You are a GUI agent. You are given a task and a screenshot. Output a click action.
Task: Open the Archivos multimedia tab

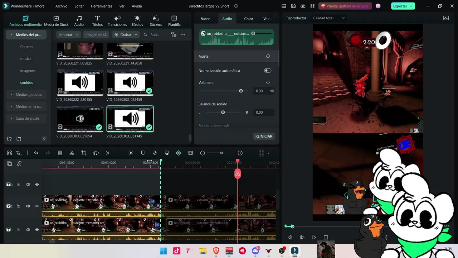click(25, 21)
